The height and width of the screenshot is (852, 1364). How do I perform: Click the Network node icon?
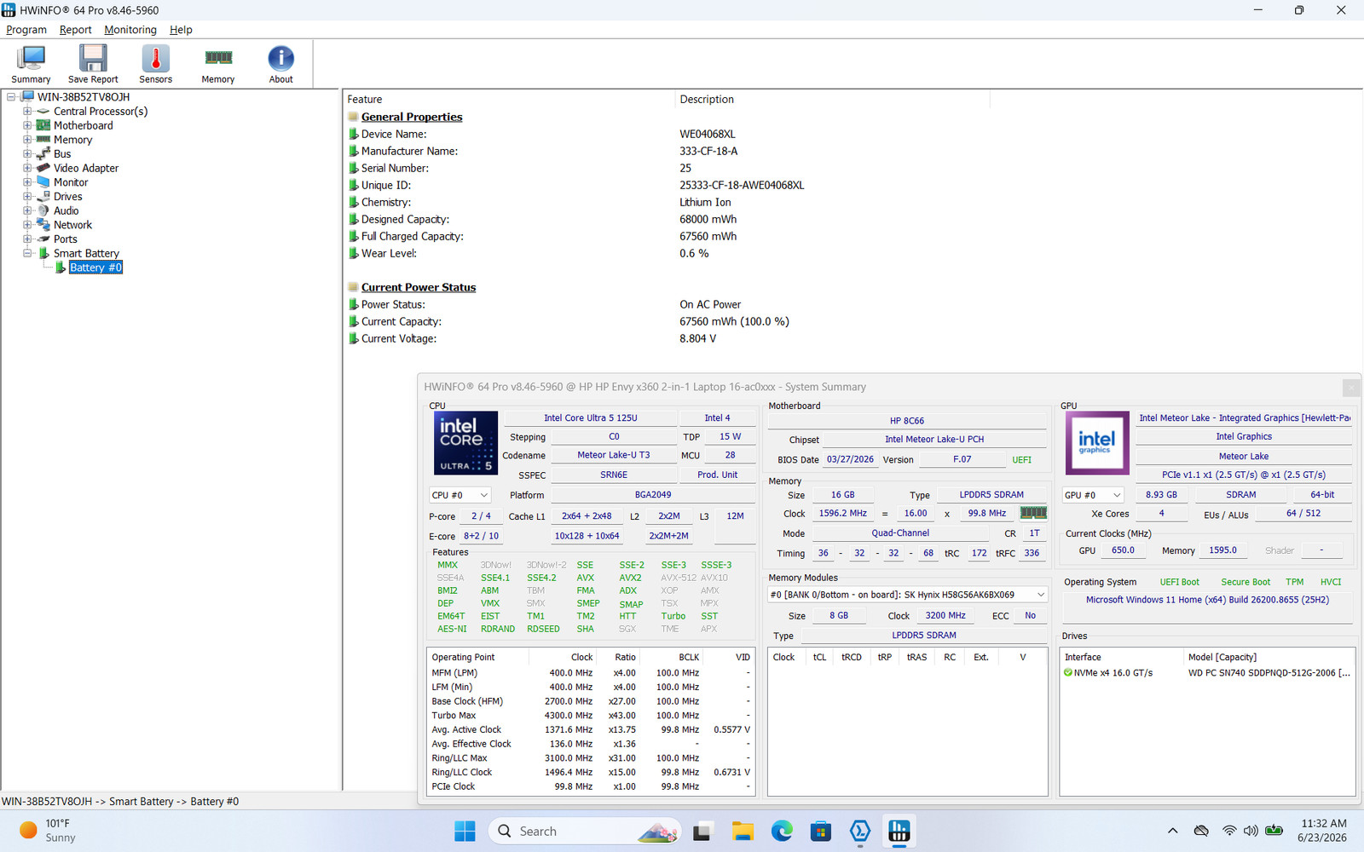coord(43,225)
